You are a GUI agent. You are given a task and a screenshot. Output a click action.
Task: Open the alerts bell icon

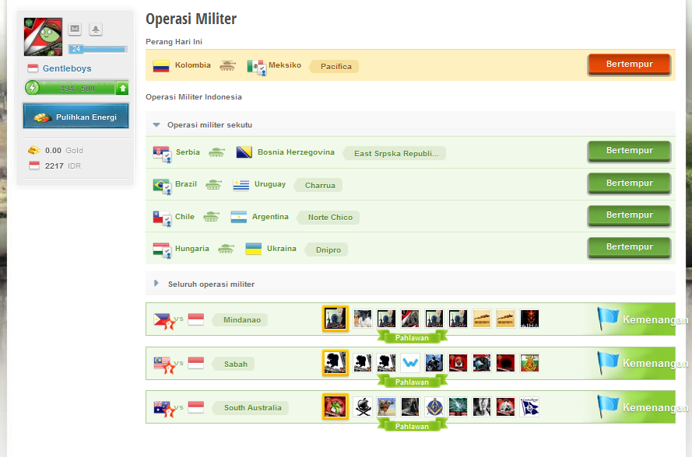(95, 29)
